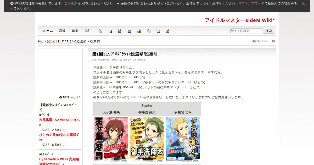Go to Top breadcrumb link
The image size is (314, 165).
40,41
